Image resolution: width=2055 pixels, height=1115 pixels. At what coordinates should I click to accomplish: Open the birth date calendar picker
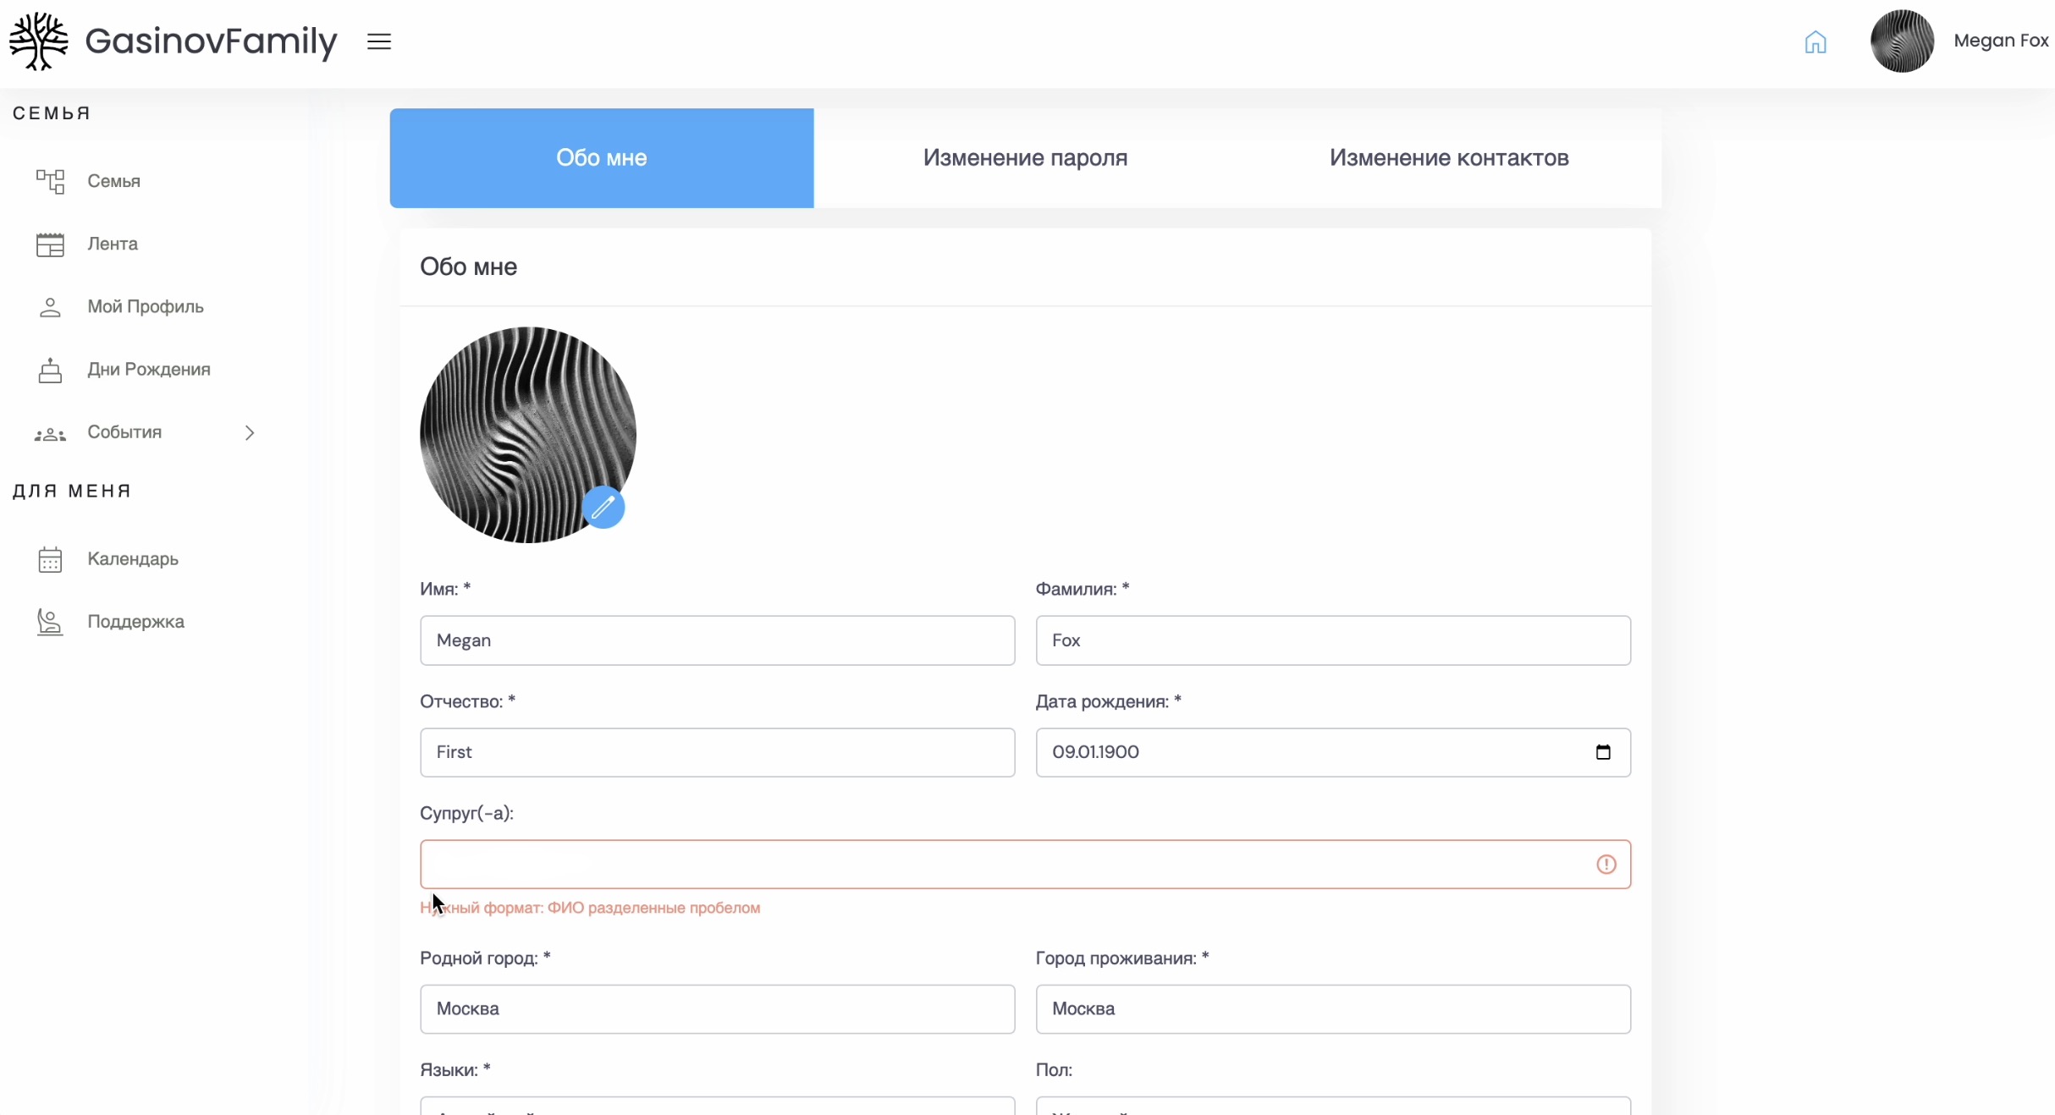click(1603, 752)
